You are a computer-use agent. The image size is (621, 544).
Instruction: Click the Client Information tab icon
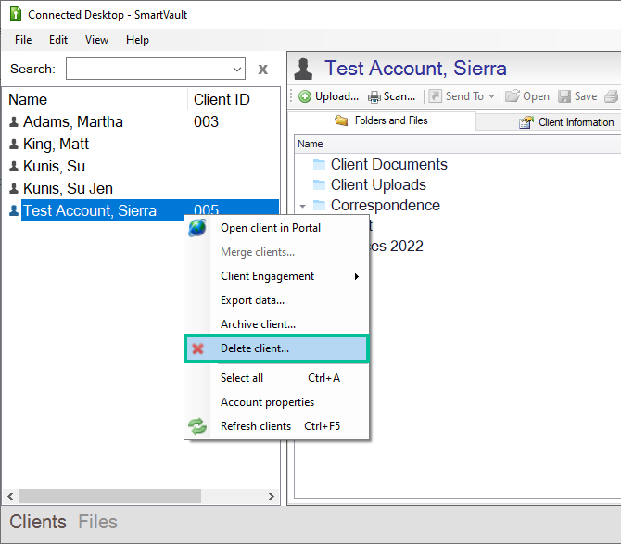point(526,122)
